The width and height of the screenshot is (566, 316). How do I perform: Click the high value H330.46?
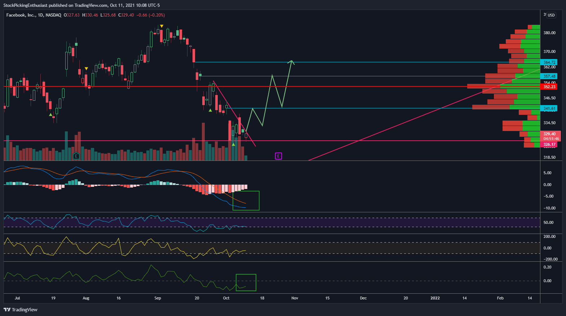pyautogui.click(x=90, y=15)
